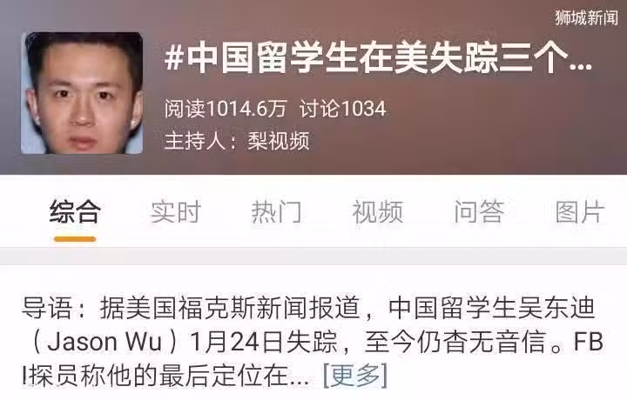Image resolution: width=627 pixels, height=400 pixels.
Task: Tap the 狮城新闻 watermark label
Action: (586, 17)
